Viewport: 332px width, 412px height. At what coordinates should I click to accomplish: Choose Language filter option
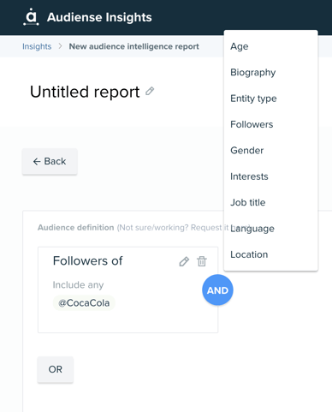coord(270,228)
